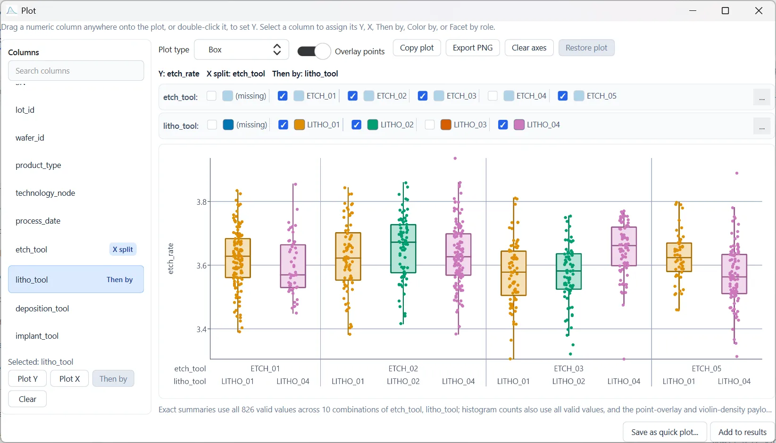
Task: Click the Then by role button
Action: (113, 378)
